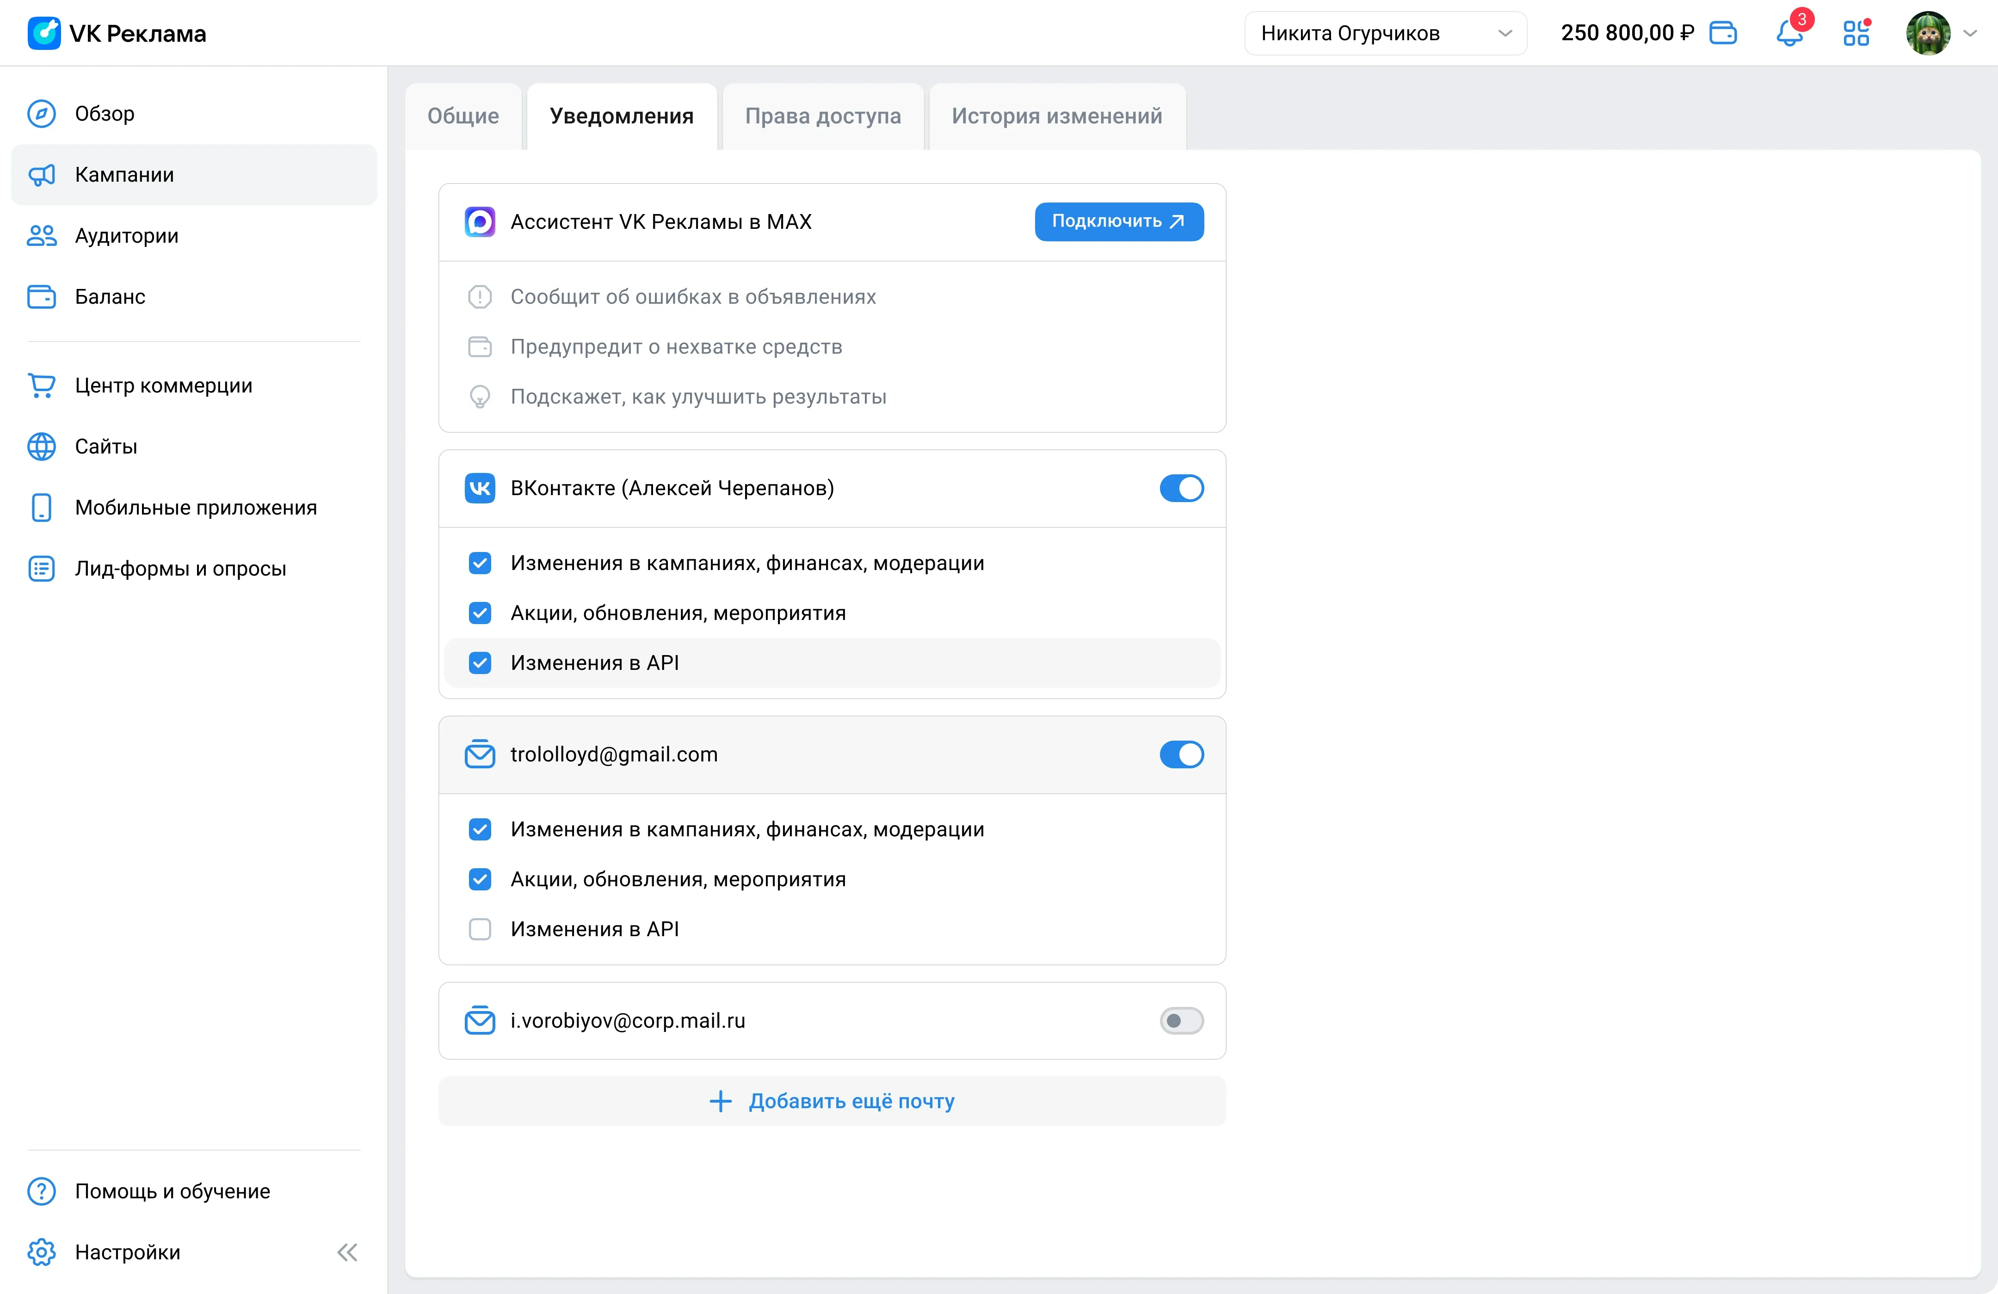Open Аудитории via people icon
Image resolution: width=1998 pixels, height=1294 pixels.
pos(42,236)
